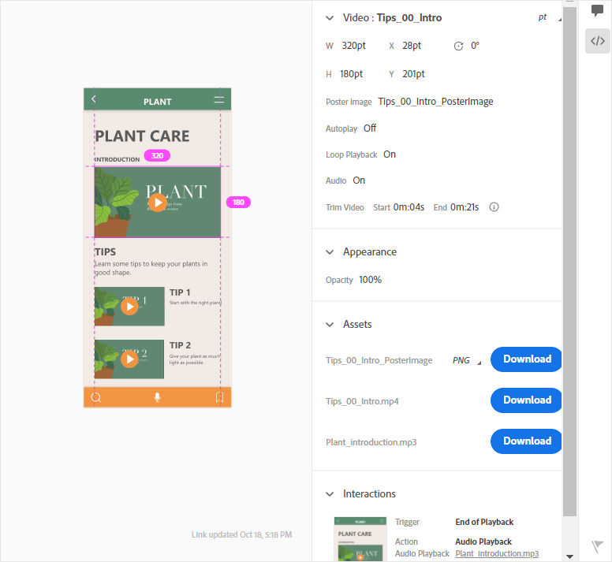Viewport: 612px width, 562px height.
Task: Click the Audio Playback action value
Action: 483,542
